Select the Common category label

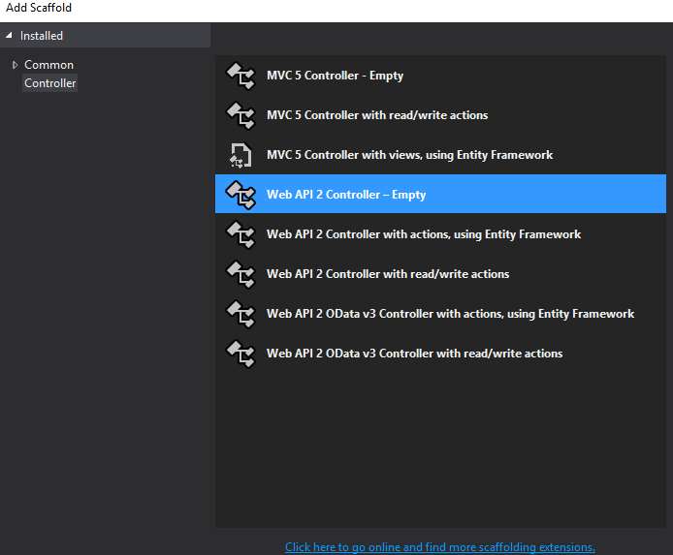point(48,65)
